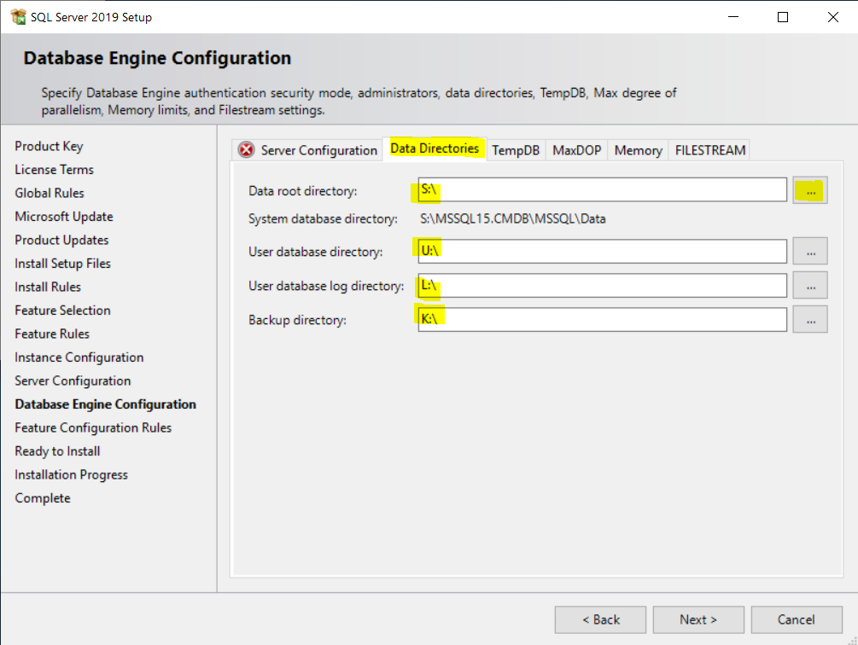The image size is (858, 645).
Task: Edit the Backup directory field
Action: click(x=602, y=319)
